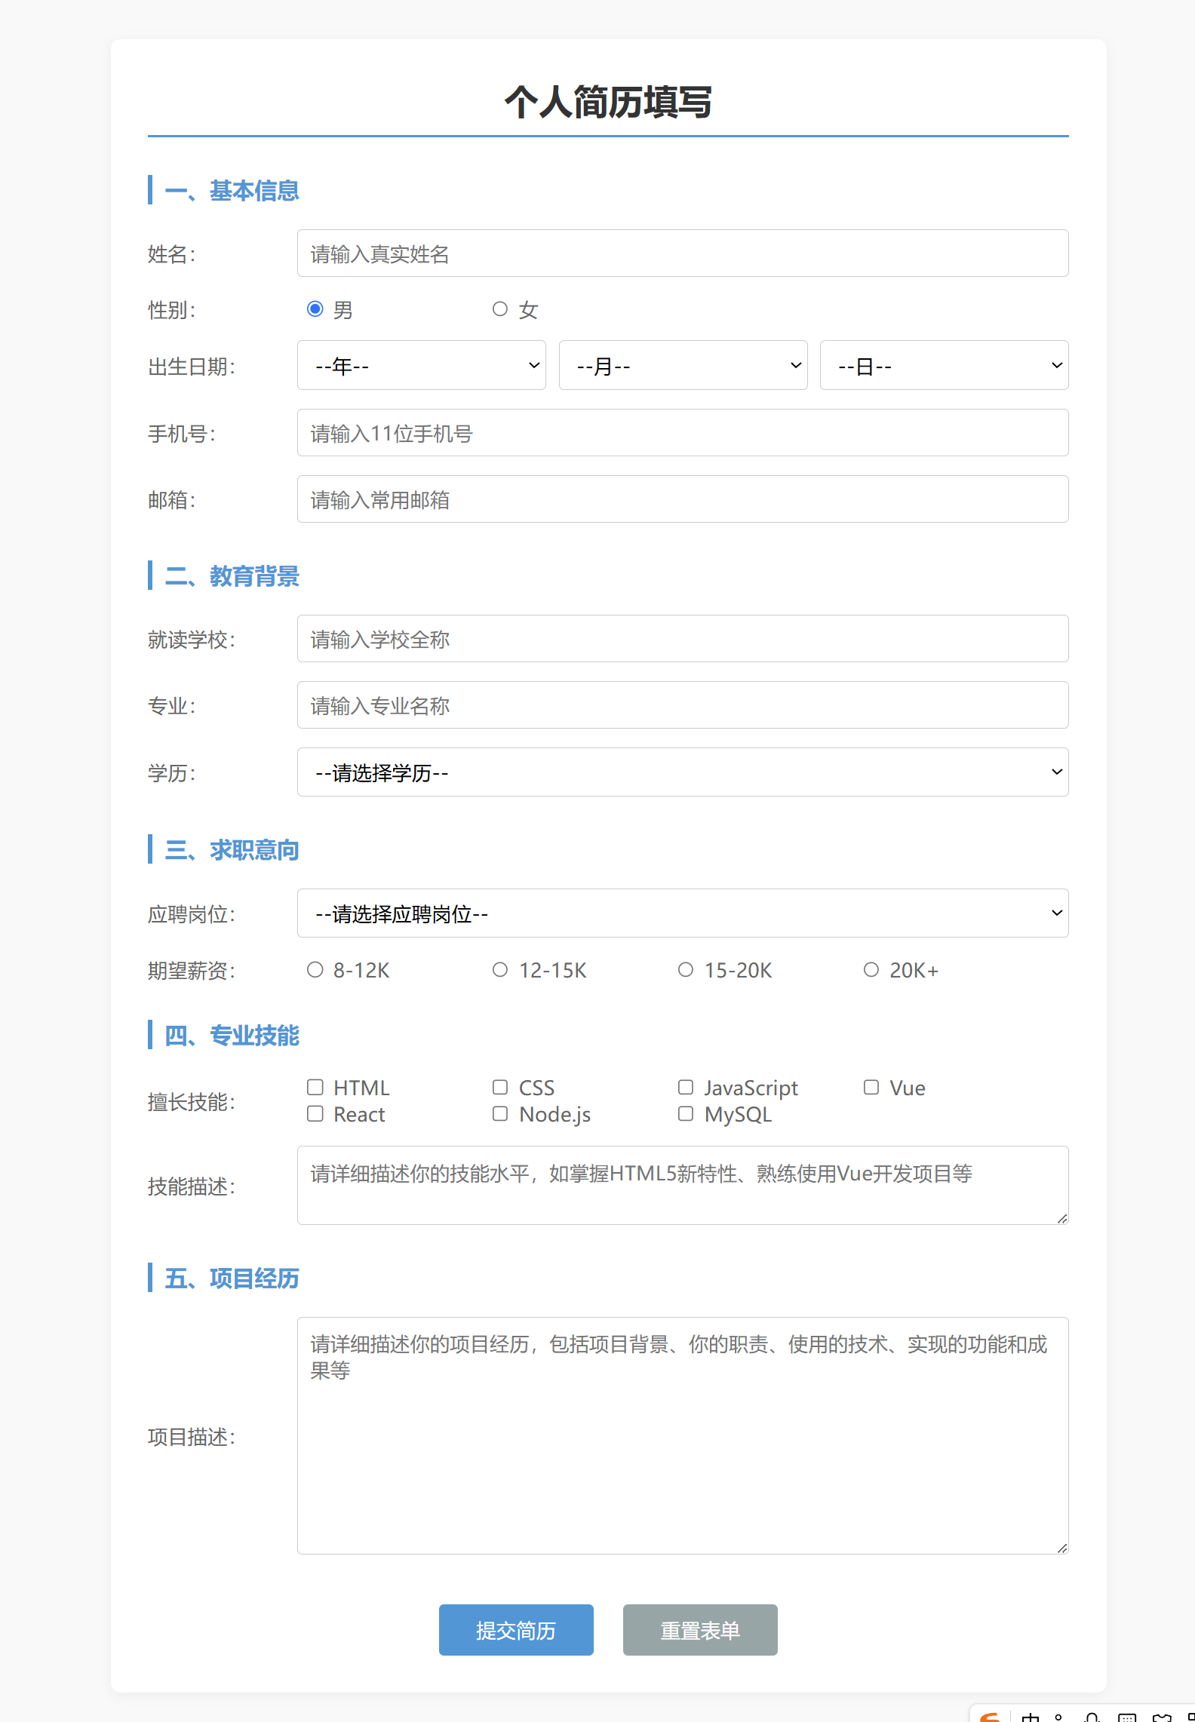The width and height of the screenshot is (1195, 1722).
Task: Choose the 8-12K salary option
Action: pos(315,970)
